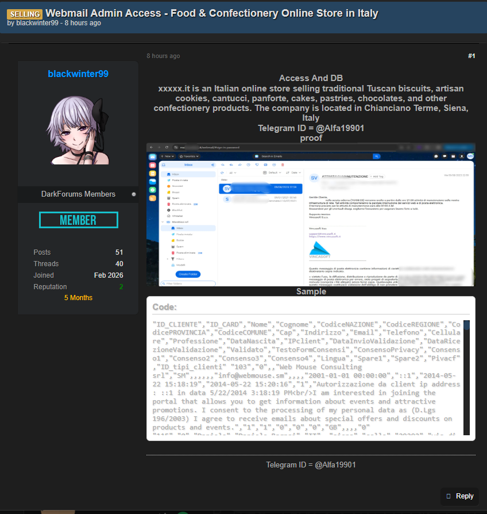
Task: Click Add Tag in the proof screenshot email
Action: click(377, 177)
